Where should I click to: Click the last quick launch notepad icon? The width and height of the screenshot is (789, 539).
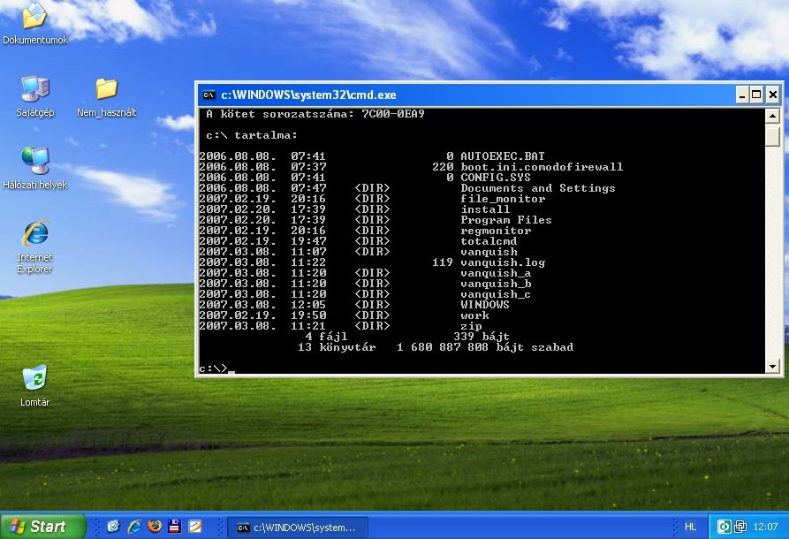[x=195, y=527]
